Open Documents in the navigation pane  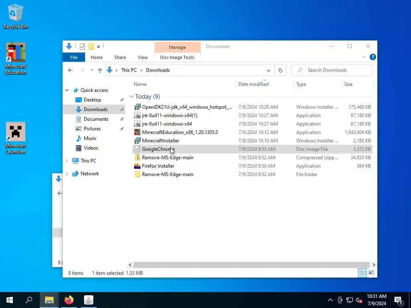(96, 119)
